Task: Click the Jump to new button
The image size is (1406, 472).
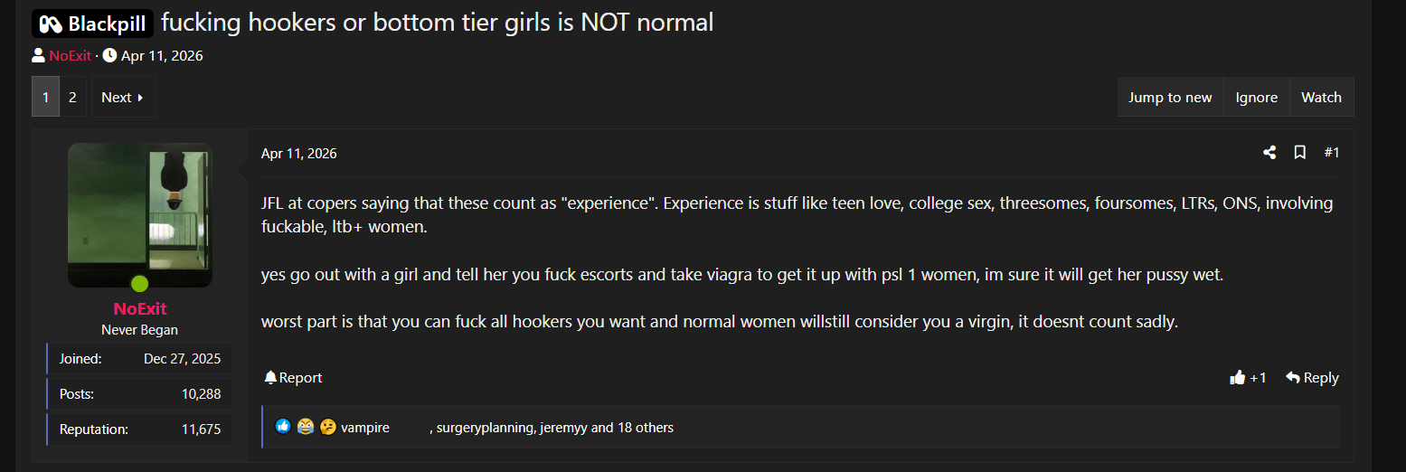Action: tap(1170, 97)
